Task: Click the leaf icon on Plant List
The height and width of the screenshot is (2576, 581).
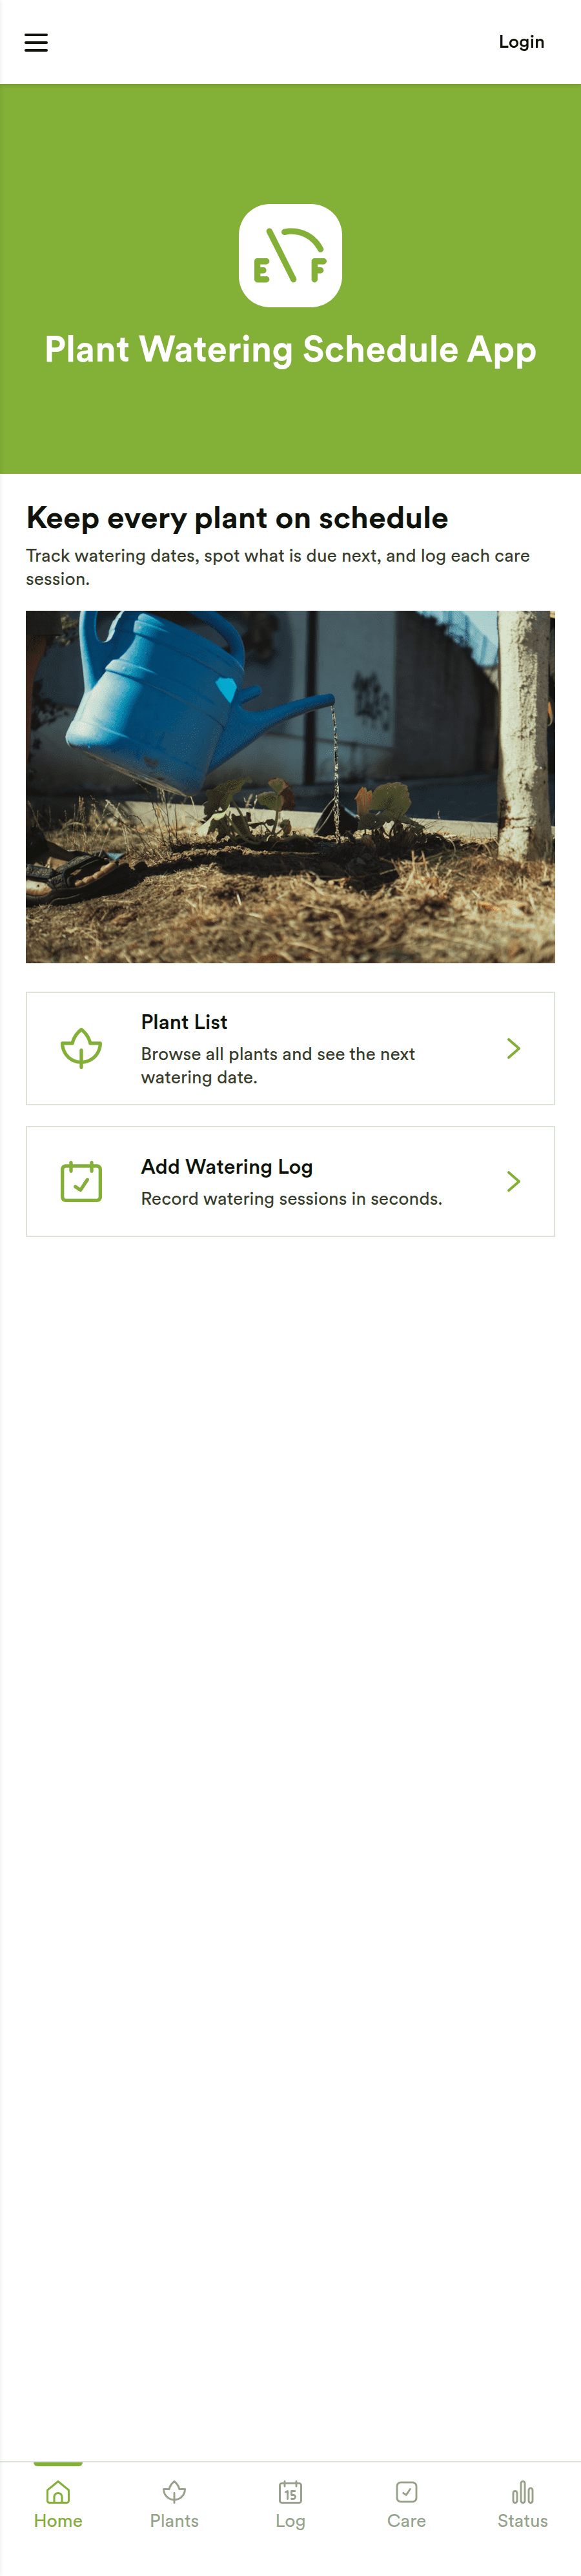Action: 81,1048
